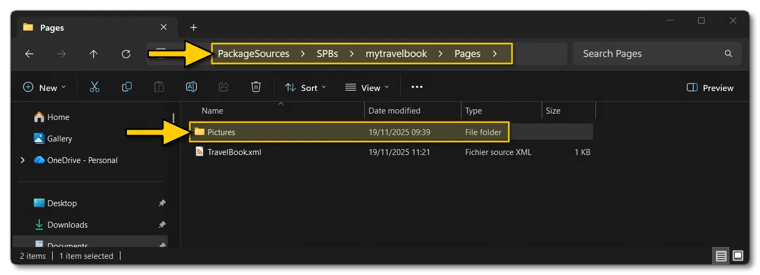
Task: Select the Pictures folder
Action: (392, 132)
